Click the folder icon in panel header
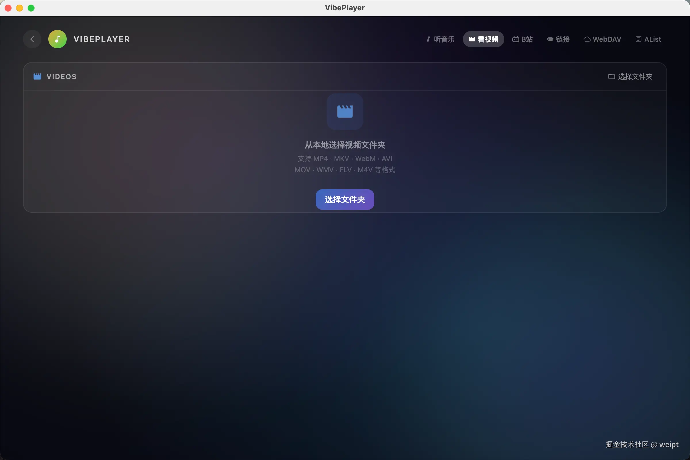This screenshot has width=690, height=460. (x=612, y=76)
